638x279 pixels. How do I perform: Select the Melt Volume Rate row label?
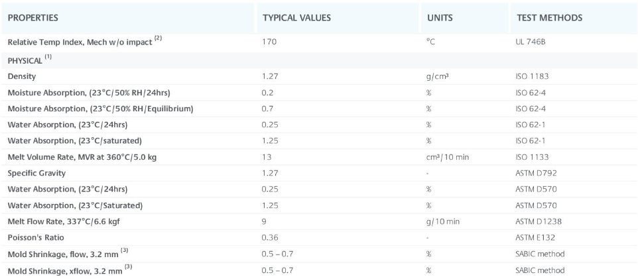tap(82, 156)
